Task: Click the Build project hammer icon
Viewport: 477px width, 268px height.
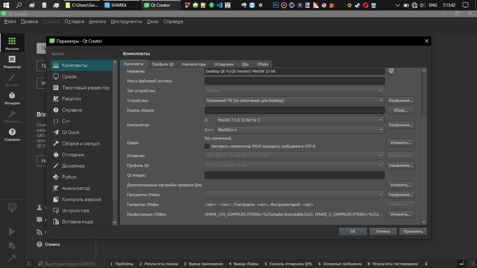Action: point(12,258)
